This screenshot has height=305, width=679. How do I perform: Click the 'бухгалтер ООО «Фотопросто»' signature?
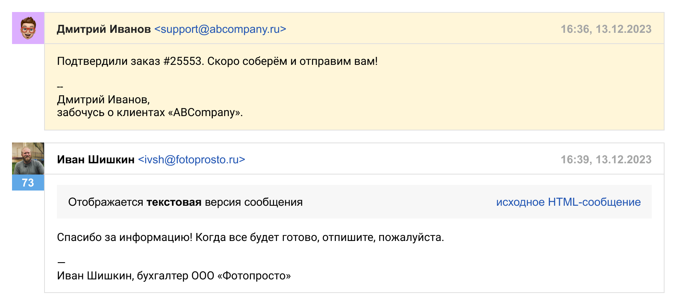tap(214, 276)
